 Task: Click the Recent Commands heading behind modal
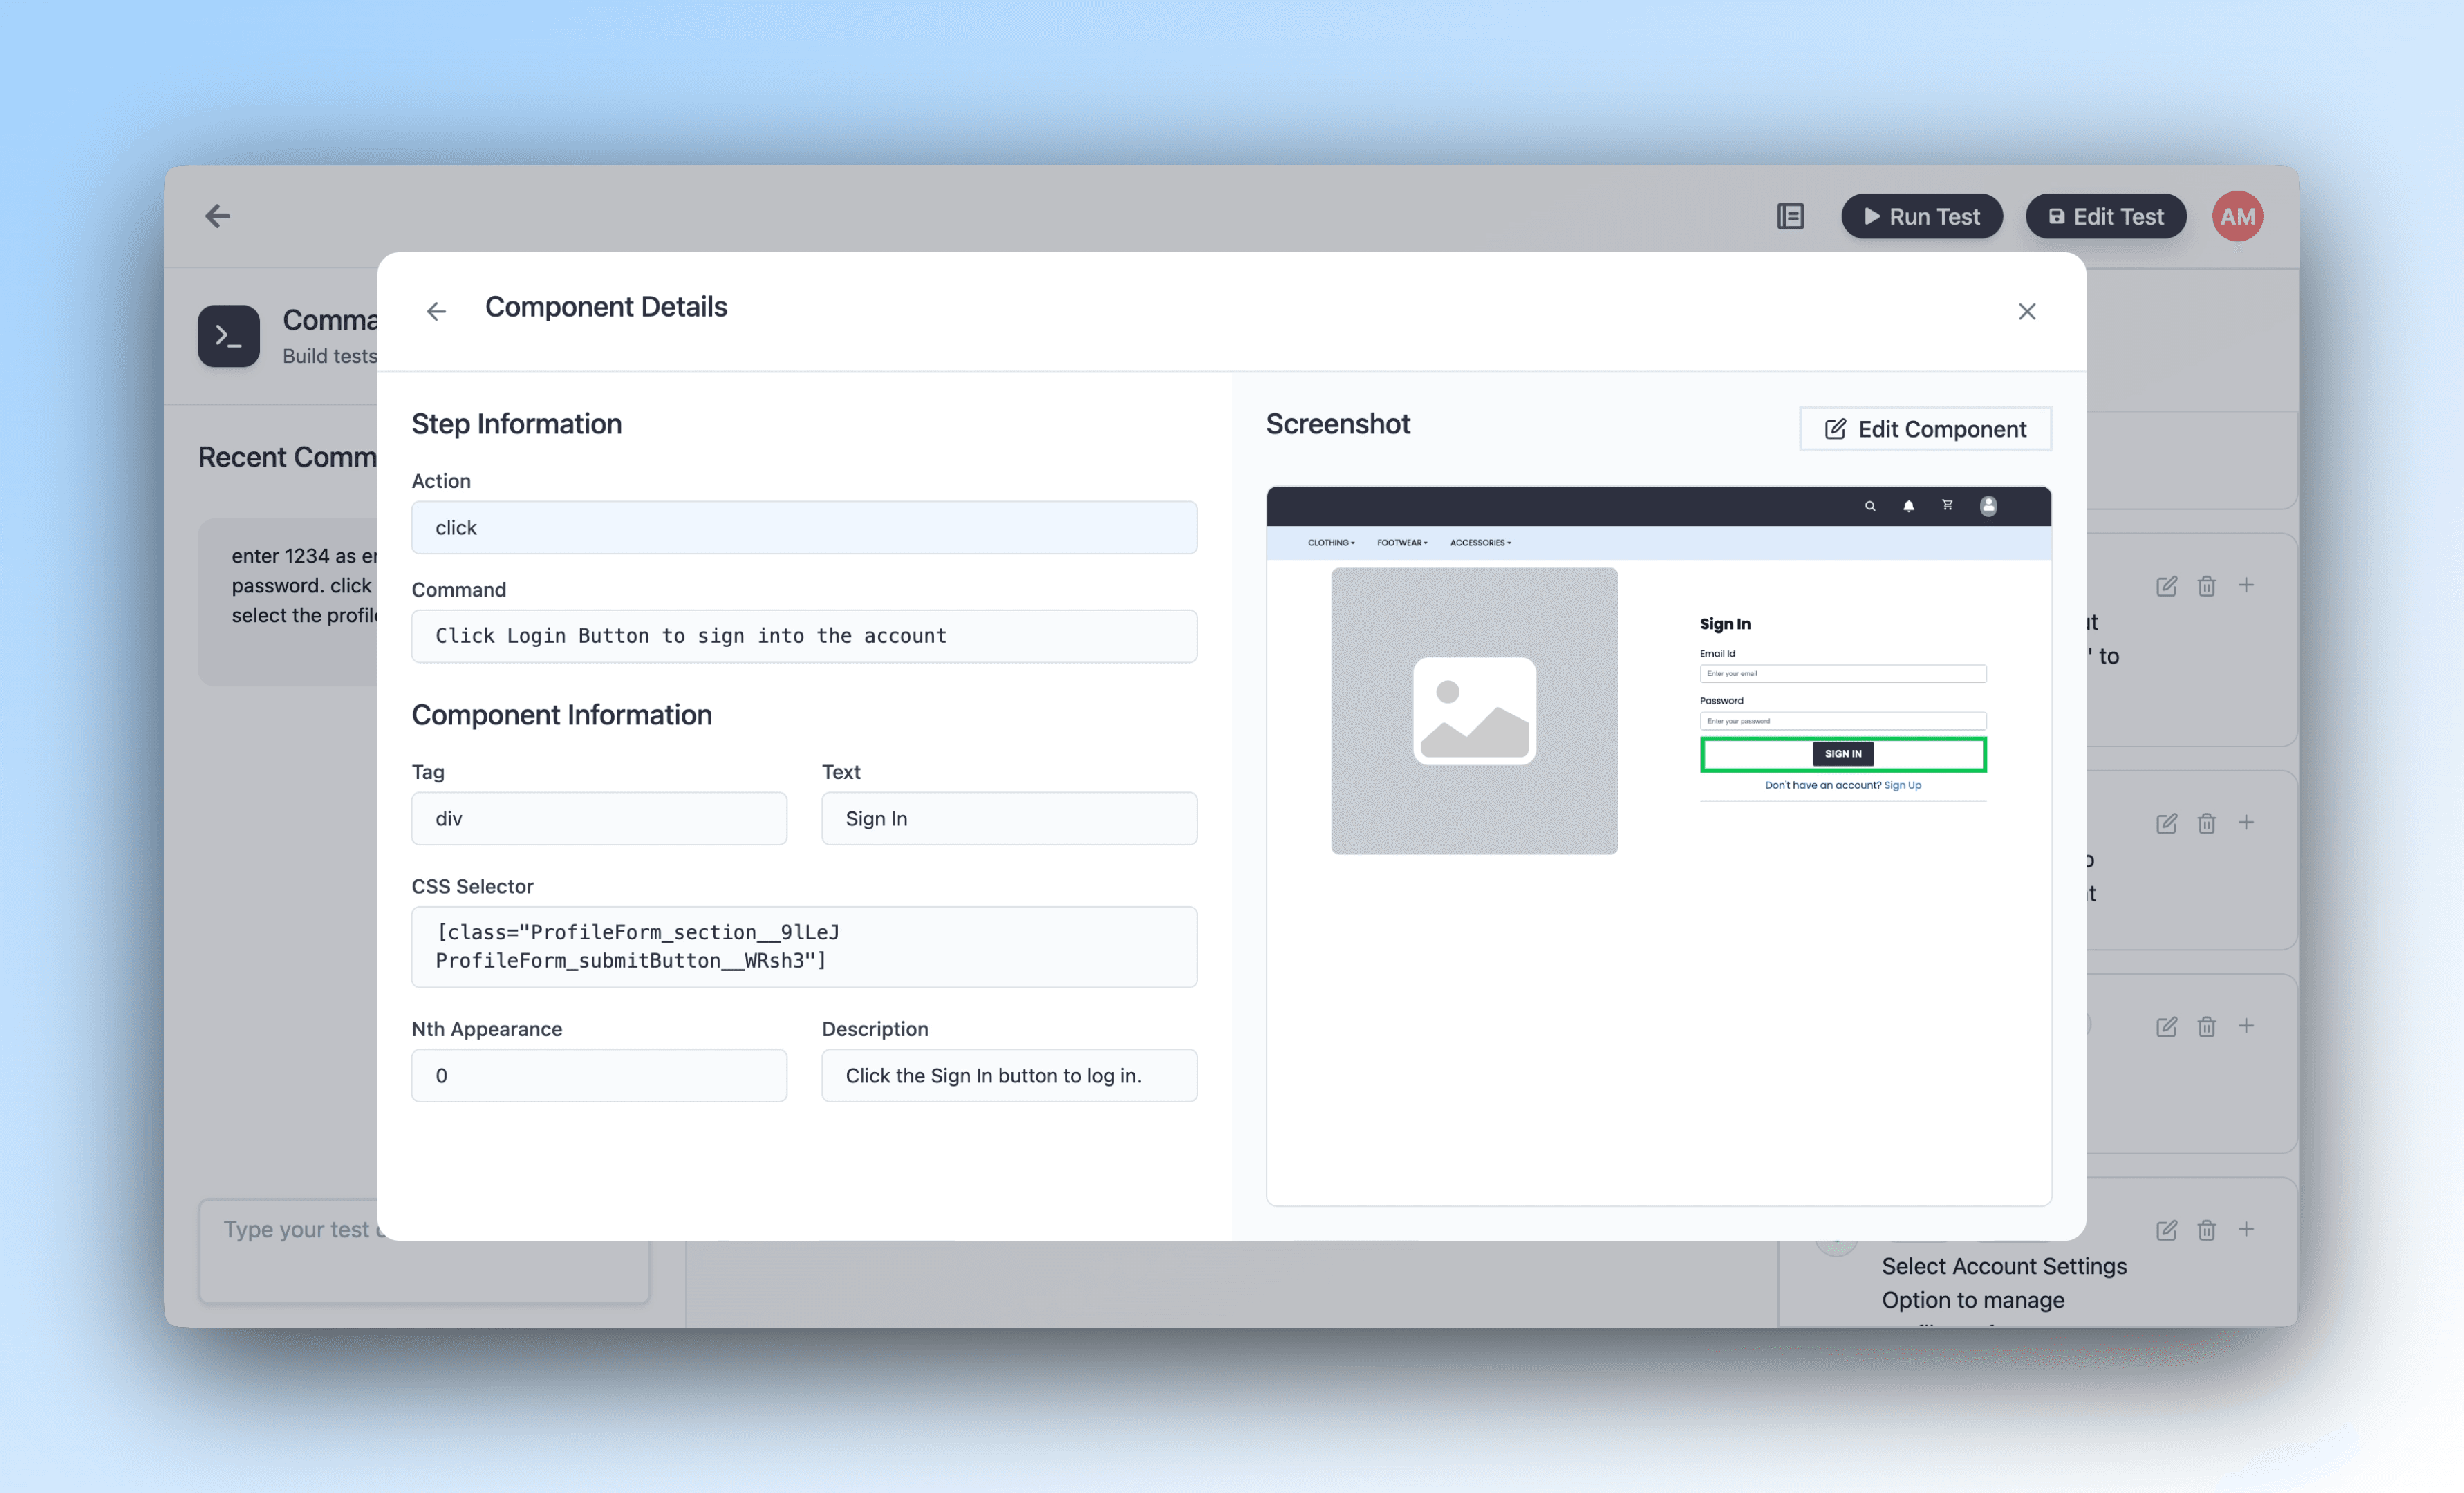(288, 457)
